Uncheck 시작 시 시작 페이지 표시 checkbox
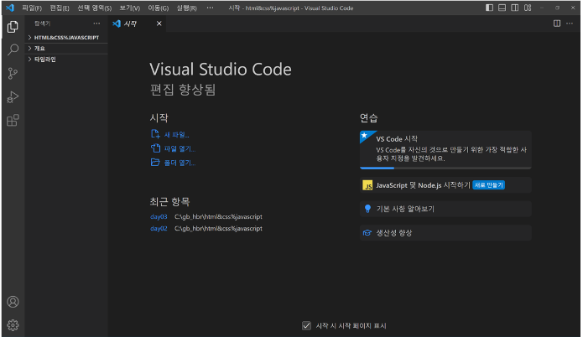 click(x=306, y=326)
